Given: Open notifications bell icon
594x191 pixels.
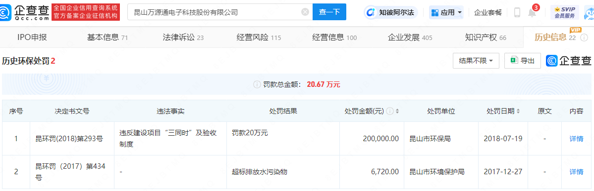Looking at the screenshot, I should tap(532, 13).
